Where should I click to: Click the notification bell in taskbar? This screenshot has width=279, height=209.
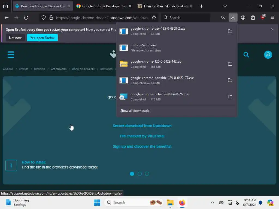coord(260,202)
